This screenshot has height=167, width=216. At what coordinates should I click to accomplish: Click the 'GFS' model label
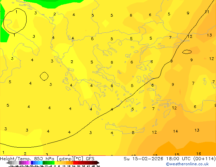(90, 159)
